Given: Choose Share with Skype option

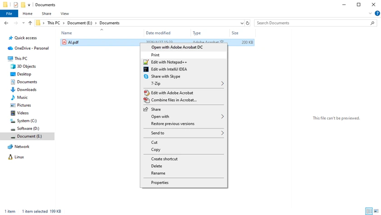Looking at the screenshot, I should (184, 76).
